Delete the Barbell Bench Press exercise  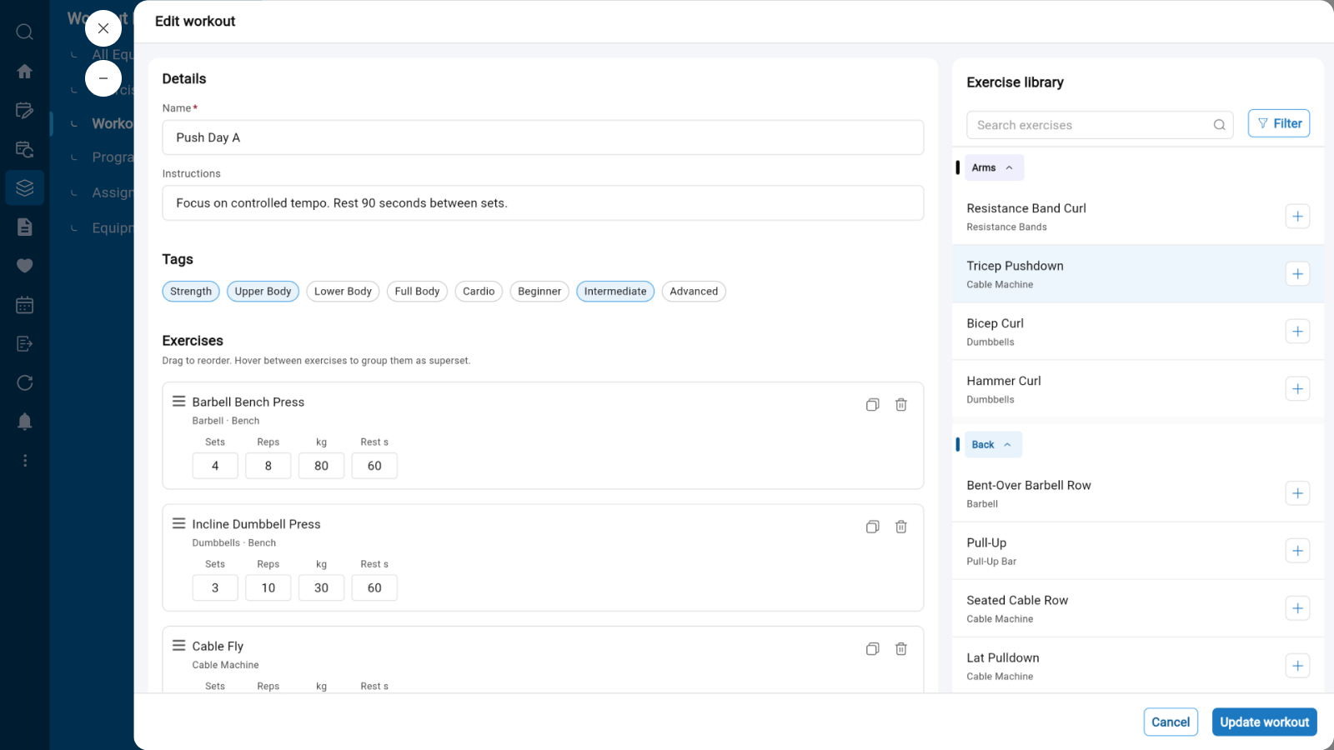pyautogui.click(x=901, y=405)
